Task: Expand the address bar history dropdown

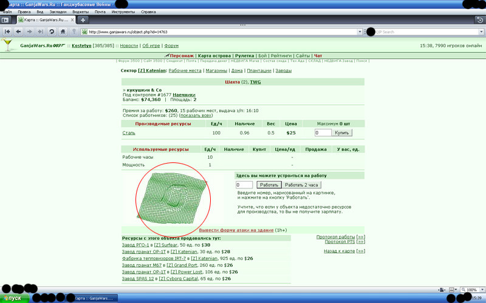Action: (x=360, y=32)
